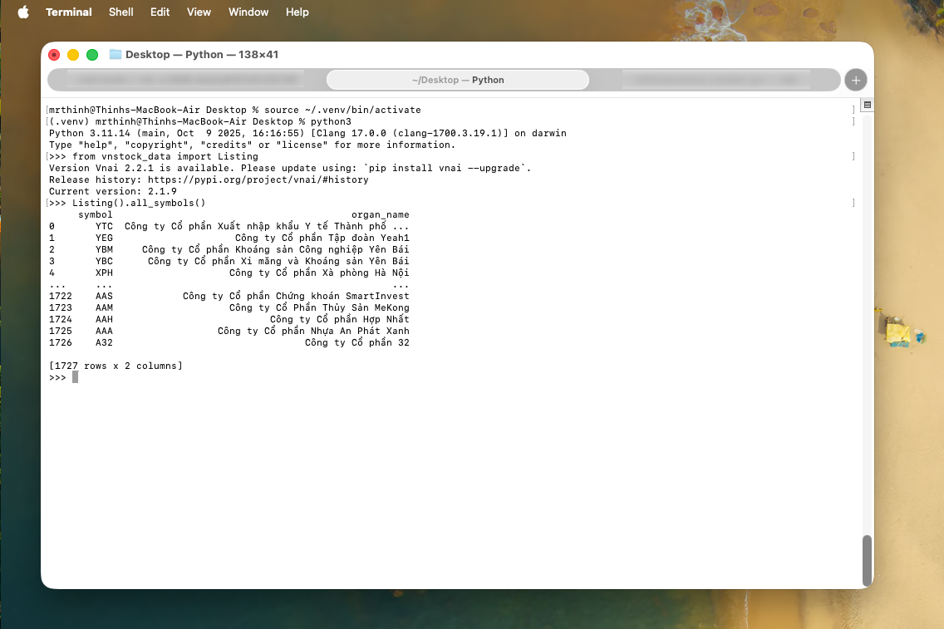Click the green full screen window button
Image resolution: width=944 pixels, height=629 pixels.
pos(92,55)
